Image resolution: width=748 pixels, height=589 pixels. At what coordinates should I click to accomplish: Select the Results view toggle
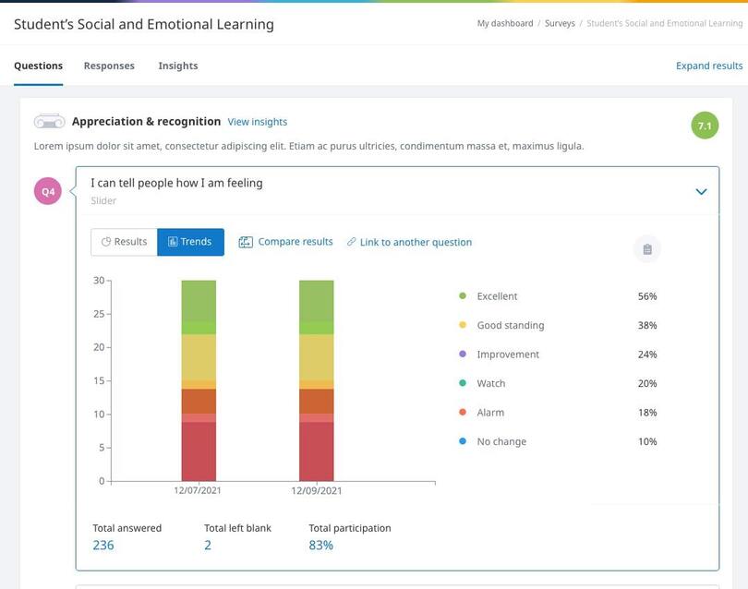point(124,242)
